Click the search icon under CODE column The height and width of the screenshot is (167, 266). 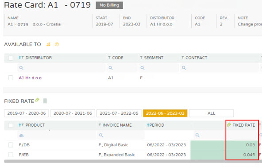point(111,68)
